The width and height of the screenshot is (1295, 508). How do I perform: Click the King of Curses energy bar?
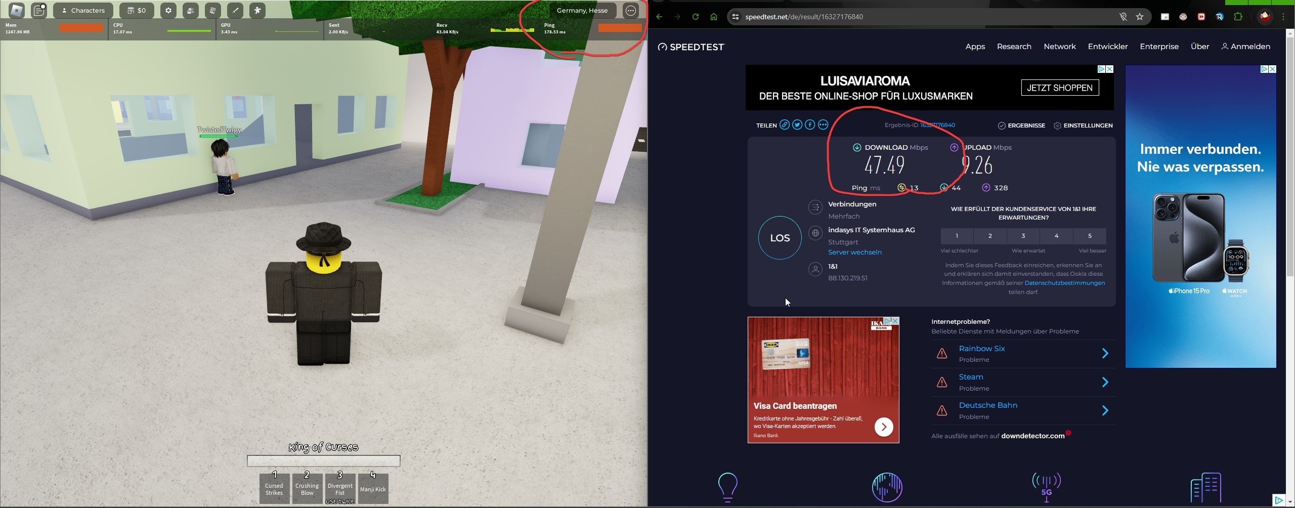324,460
